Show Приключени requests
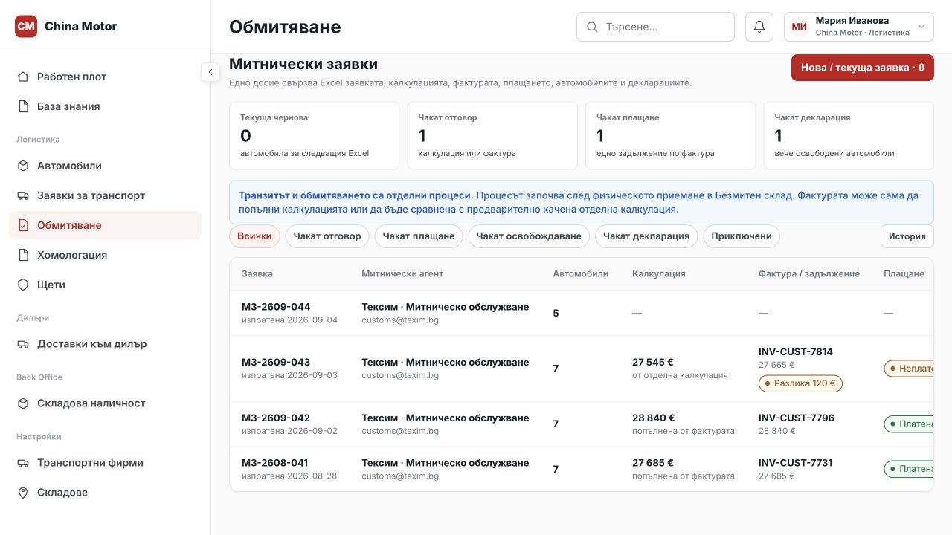Screen dimensions: 952x535 742,236
